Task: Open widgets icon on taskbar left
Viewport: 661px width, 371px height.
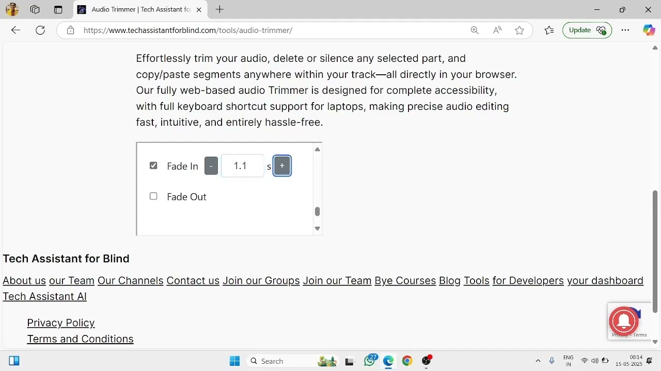Action: pyautogui.click(x=14, y=361)
